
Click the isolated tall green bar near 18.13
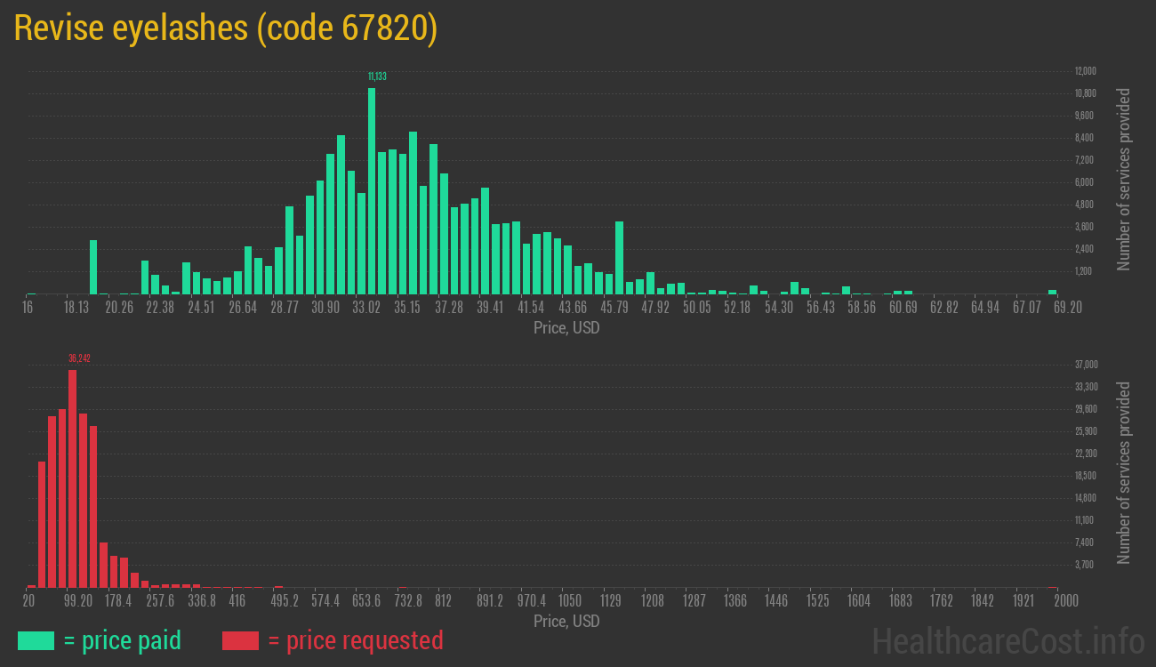click(93, 267)
